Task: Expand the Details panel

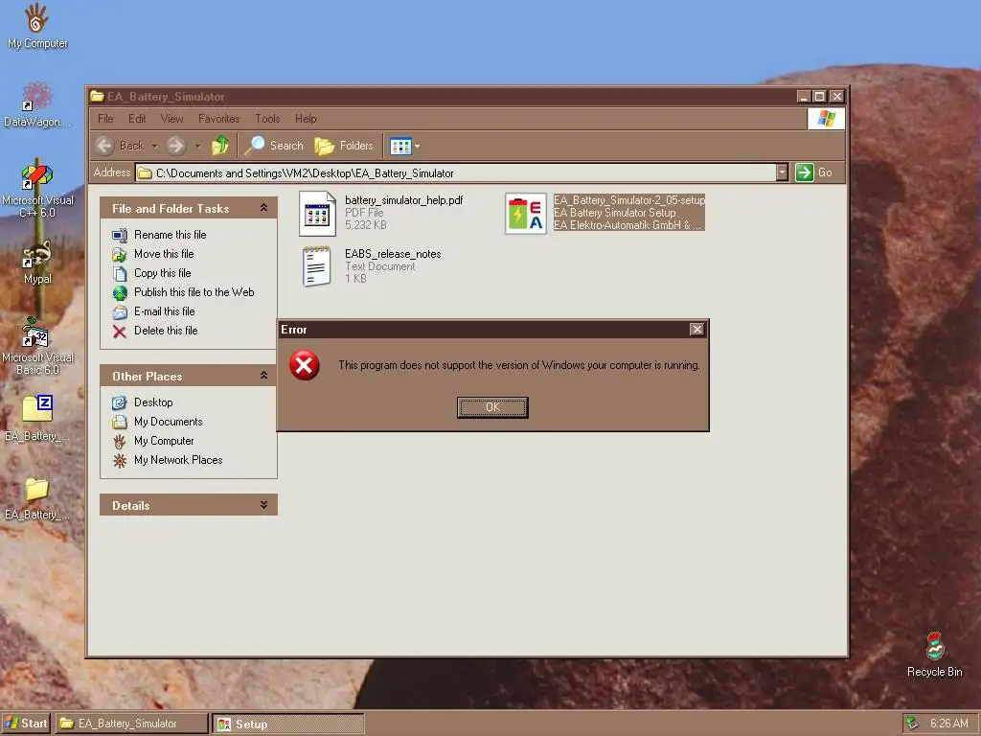Action: click(x=264, y=504)
